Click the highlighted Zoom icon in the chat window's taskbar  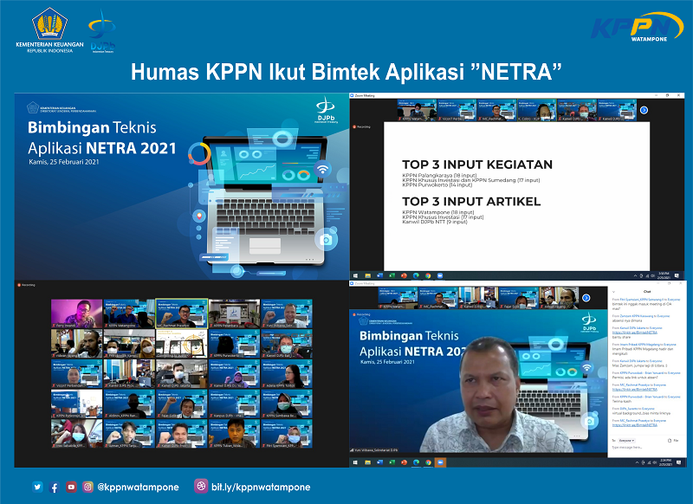click(x=440, y=462)
